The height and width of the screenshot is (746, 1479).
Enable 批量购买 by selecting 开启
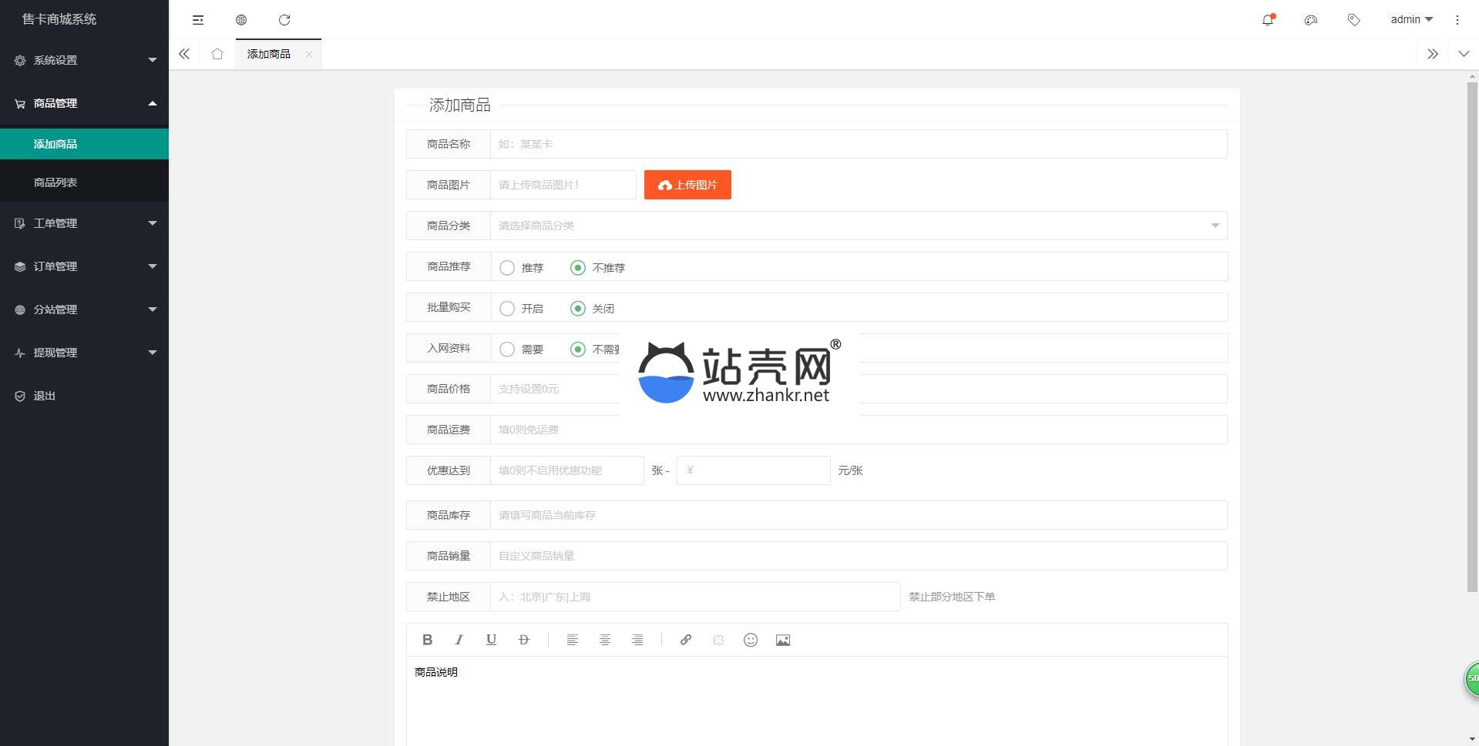click(x=507, y=309)
